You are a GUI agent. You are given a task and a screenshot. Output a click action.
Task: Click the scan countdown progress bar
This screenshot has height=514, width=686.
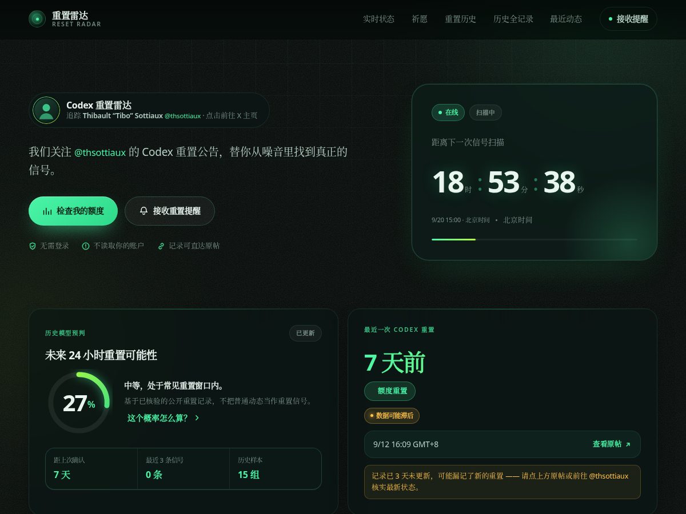click(535, 239)
